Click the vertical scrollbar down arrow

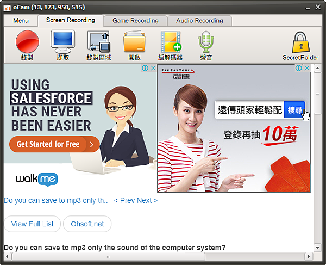click(x=317, y=248)
